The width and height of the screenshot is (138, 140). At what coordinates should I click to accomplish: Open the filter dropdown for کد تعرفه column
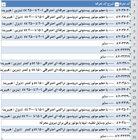click(x=117, y=5)
